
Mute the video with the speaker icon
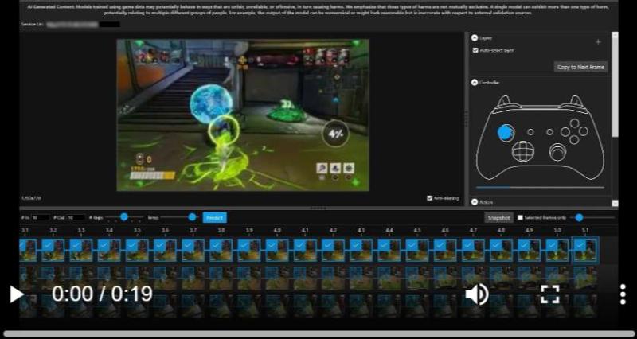pos(477,294)
